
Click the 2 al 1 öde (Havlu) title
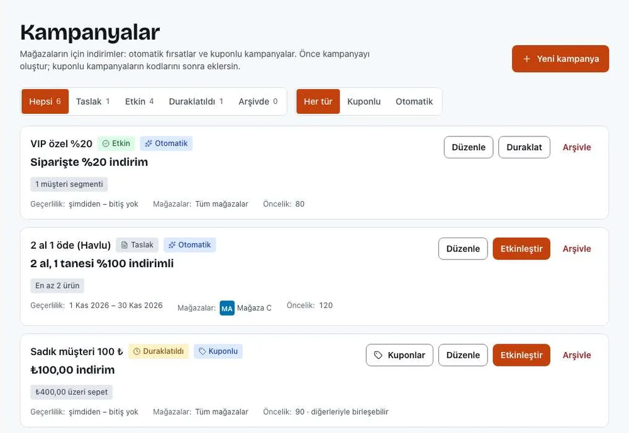(70, 245)
